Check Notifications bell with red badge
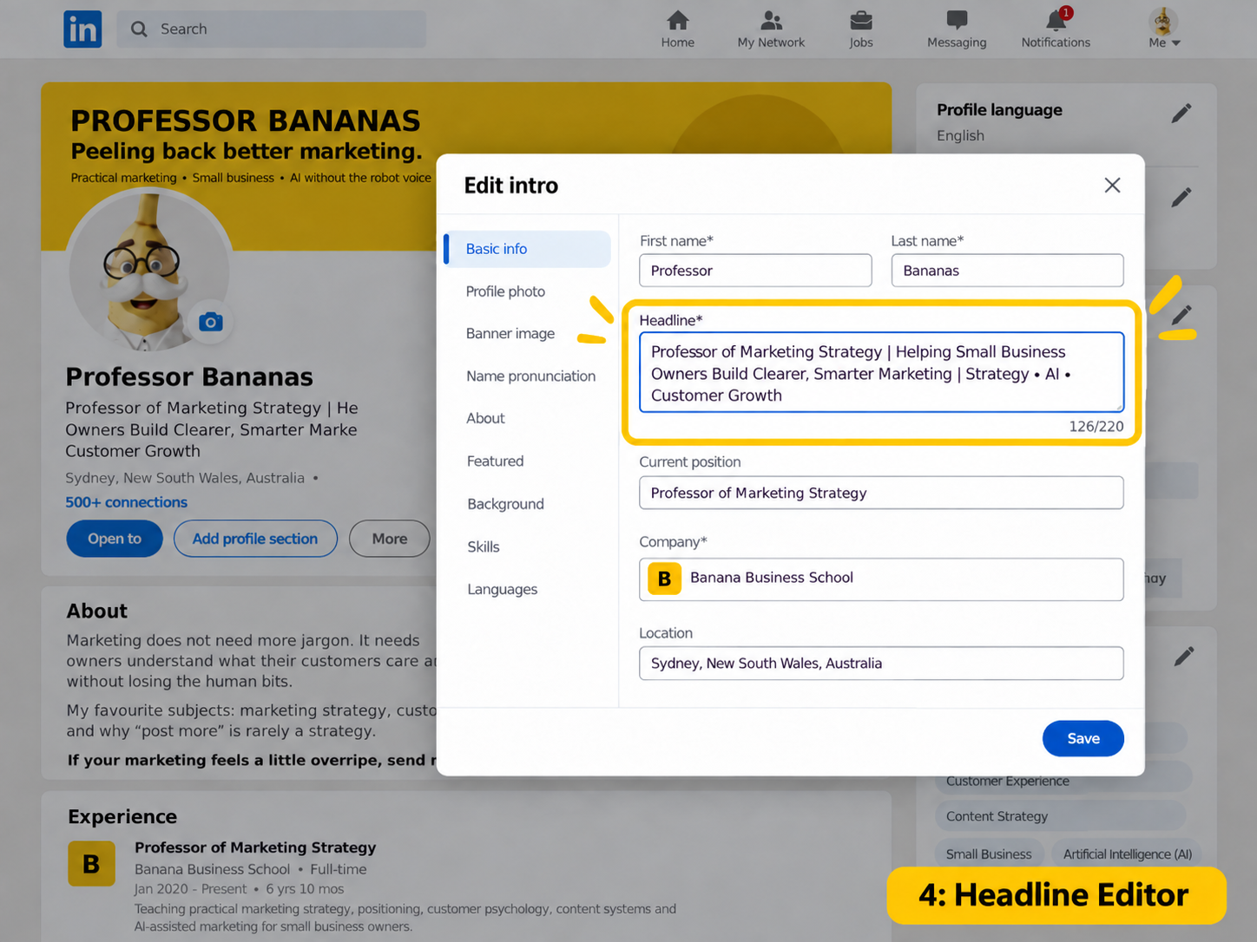Image resolution: width=1257 pixels, height=942 pixels. [1056, 19]
